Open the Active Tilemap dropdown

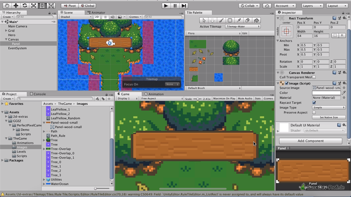[243, 27]
